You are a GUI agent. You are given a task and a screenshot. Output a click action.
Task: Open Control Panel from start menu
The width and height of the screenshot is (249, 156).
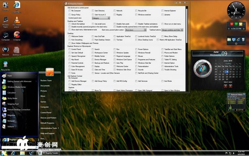[x=46, y=112]
